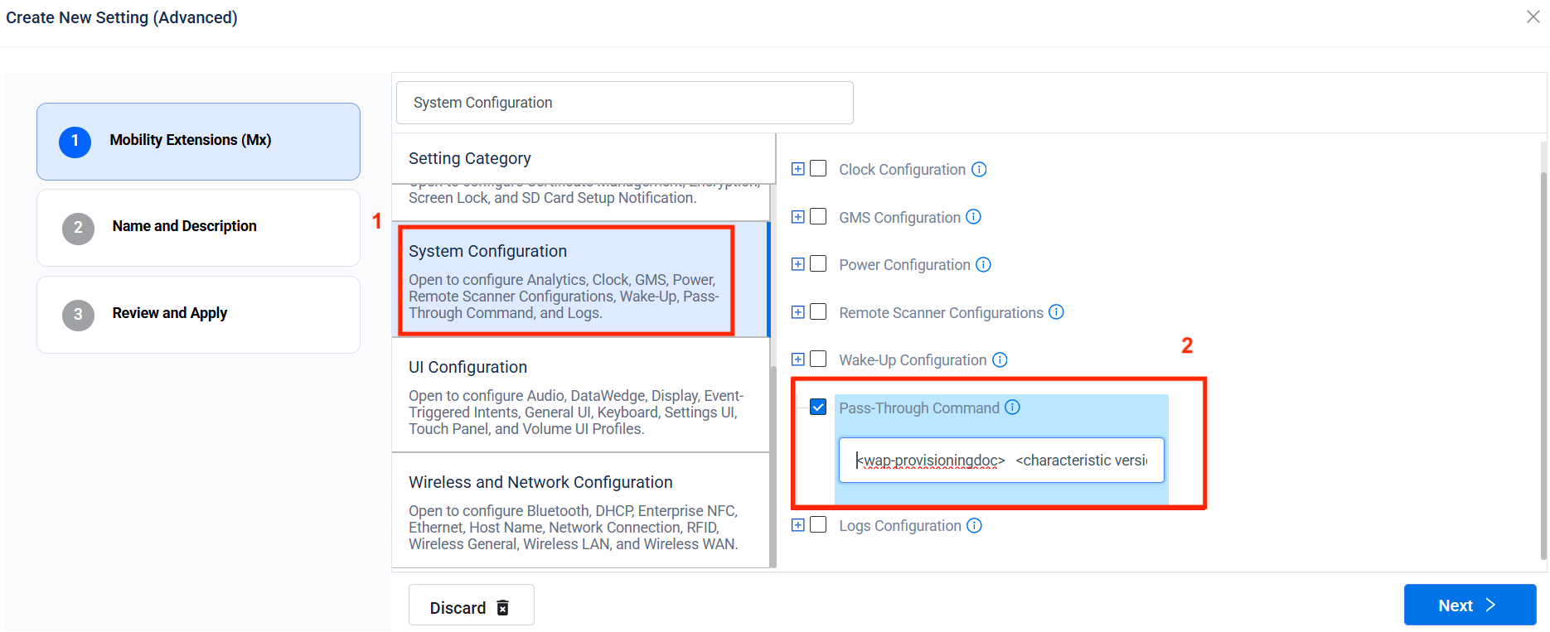1550x632 pixels.
Task: Click Logs Configuration info icon
Action: pyautogui.click(x=975, y=526)
